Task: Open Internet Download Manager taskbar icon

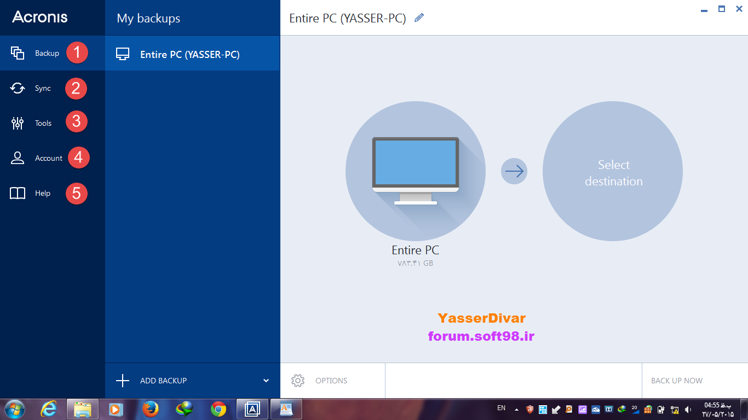Action: tap(184, 409)
